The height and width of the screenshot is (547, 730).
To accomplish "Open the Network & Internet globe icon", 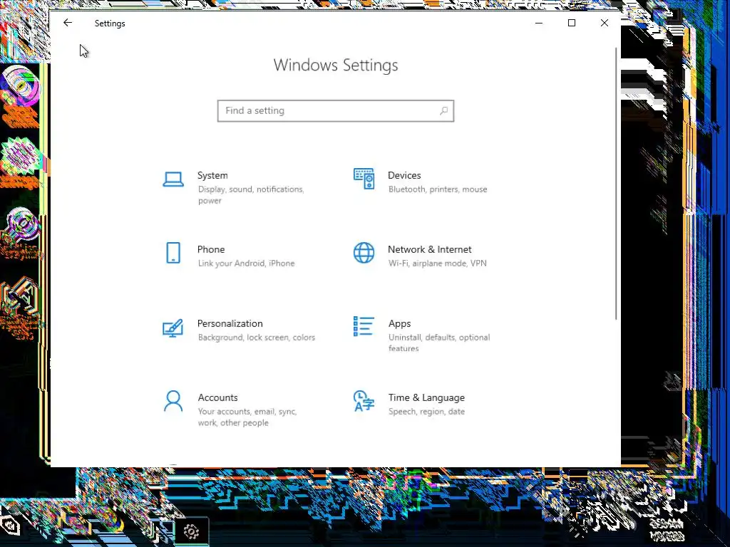I will (364, 253).
